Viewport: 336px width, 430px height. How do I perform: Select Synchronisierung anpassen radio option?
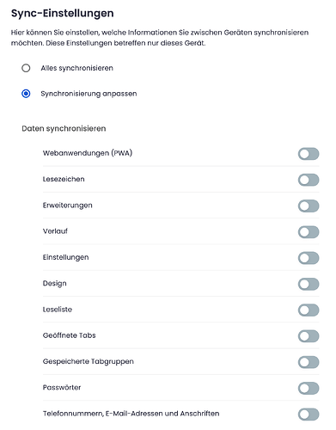click(26, 94)
